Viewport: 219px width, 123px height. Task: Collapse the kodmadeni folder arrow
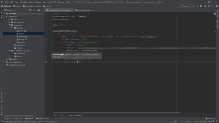9,25
